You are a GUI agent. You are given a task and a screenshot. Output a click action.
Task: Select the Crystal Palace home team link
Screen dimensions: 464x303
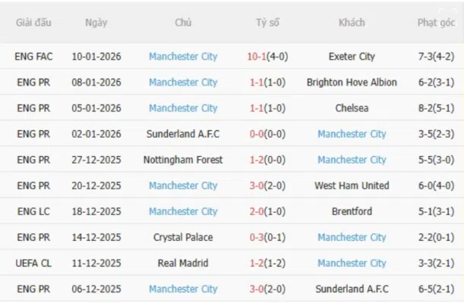pos(183,237)
